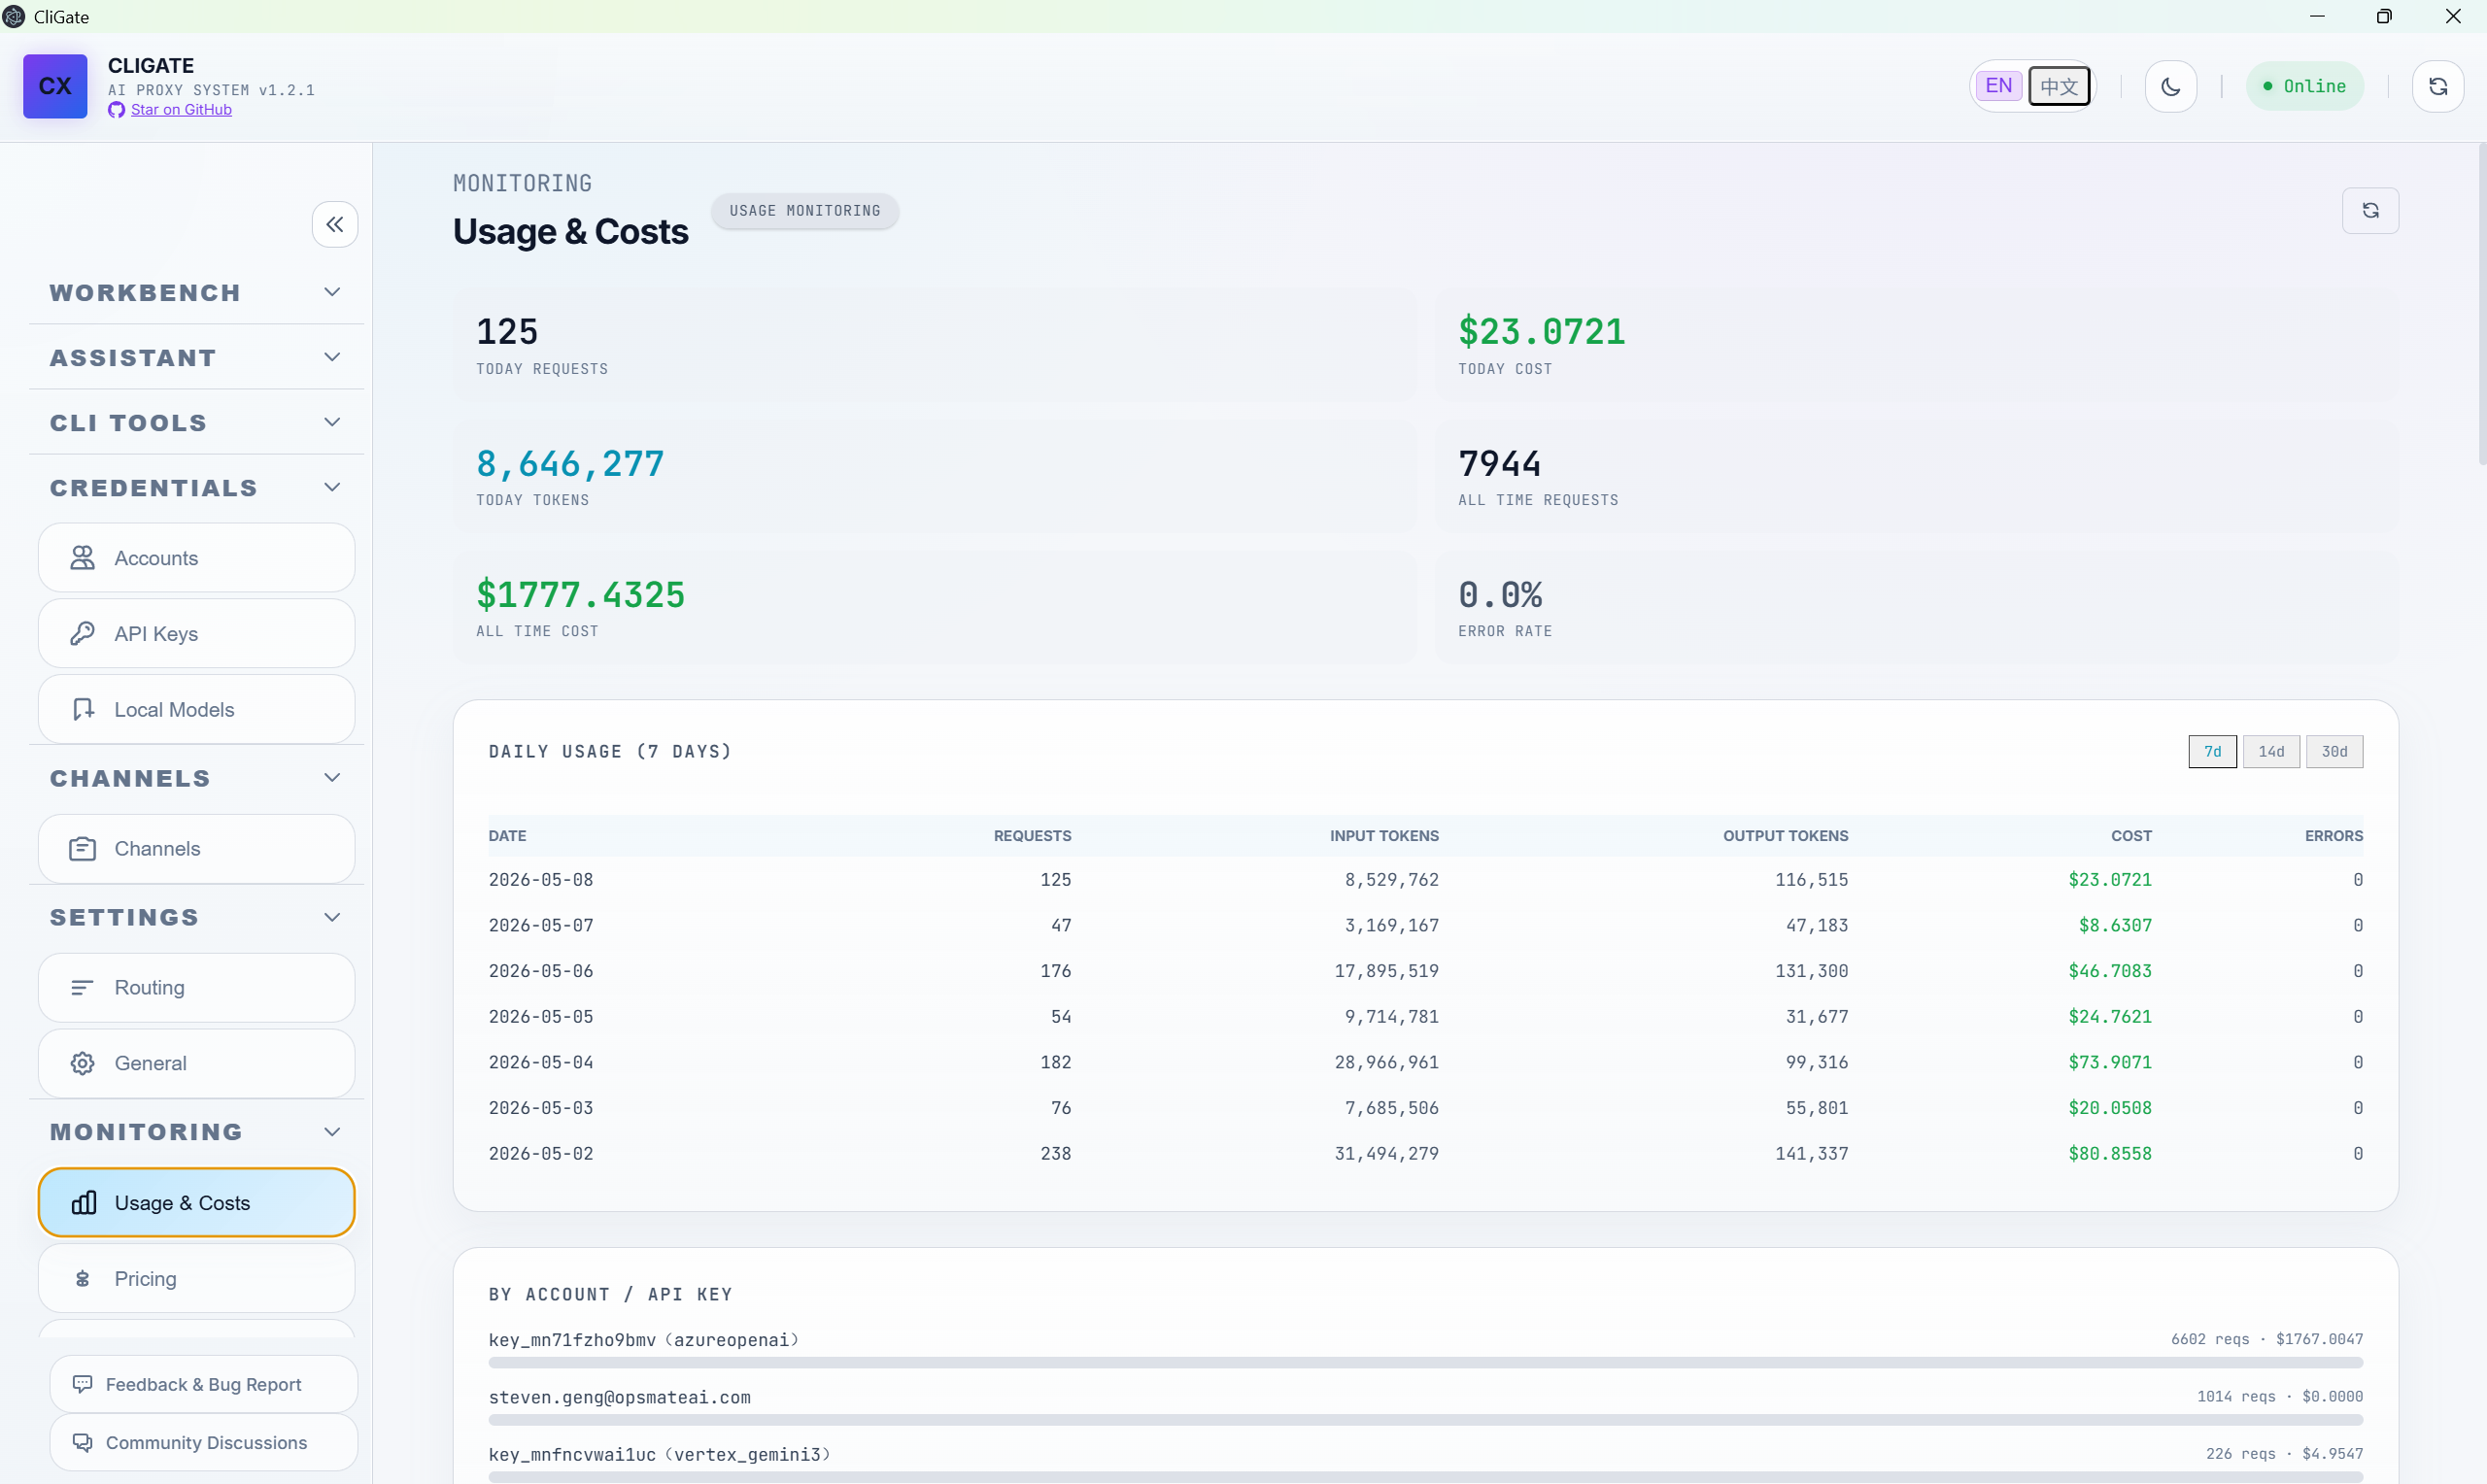This screenshot has width=2487, height=1484.
Task: Click the 31,494,279 input tokens cell
Action: point(1386,1154)
